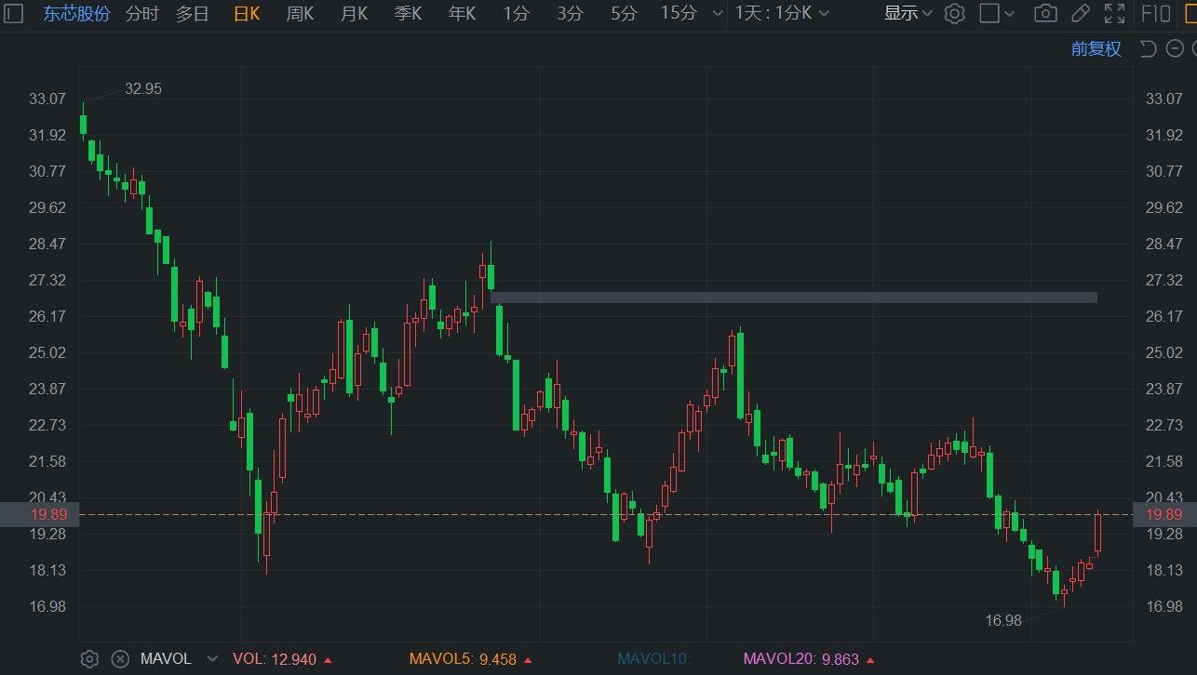
Task: Toggle the dimmed MAVOL10 line label
Action: (x=653, y=659)
